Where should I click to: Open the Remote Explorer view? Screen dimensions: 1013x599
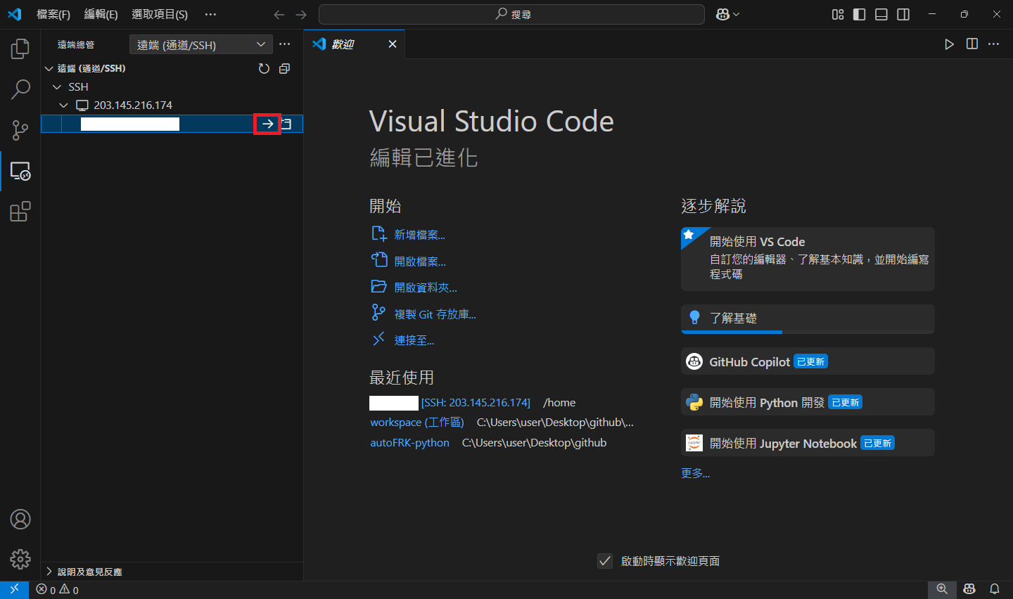coord(20,171)
